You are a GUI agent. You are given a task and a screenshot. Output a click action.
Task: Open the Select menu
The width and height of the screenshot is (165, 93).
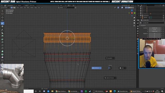point(21,7)
